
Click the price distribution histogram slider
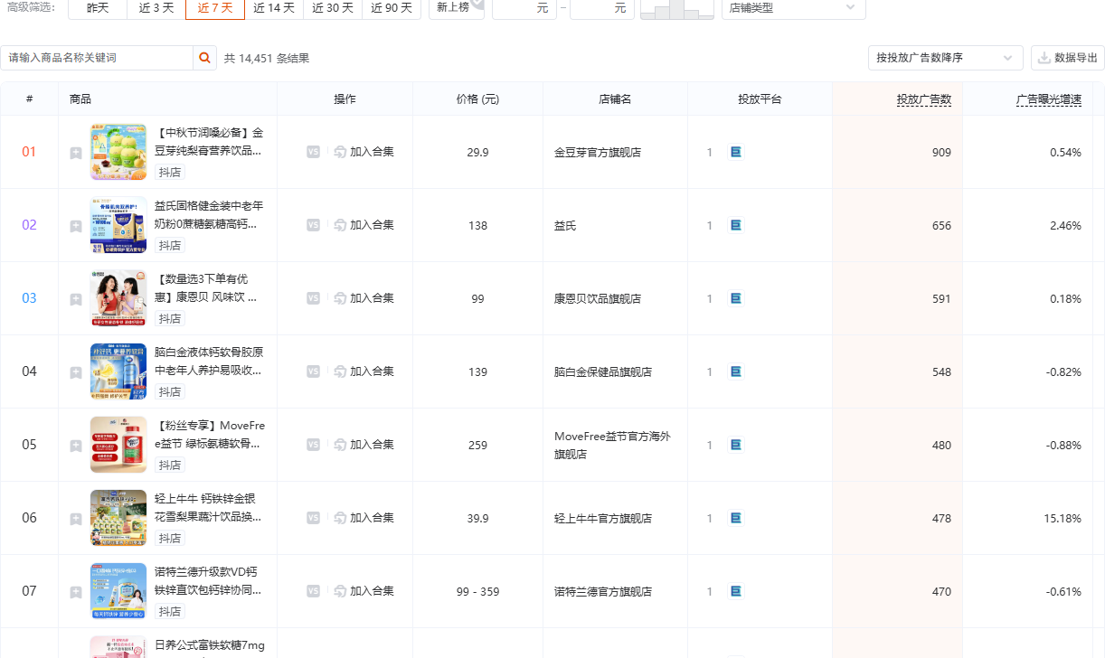tap(676, 9)
